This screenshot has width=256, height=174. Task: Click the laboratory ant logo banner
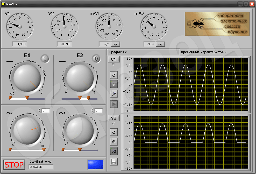coord(217,24)
